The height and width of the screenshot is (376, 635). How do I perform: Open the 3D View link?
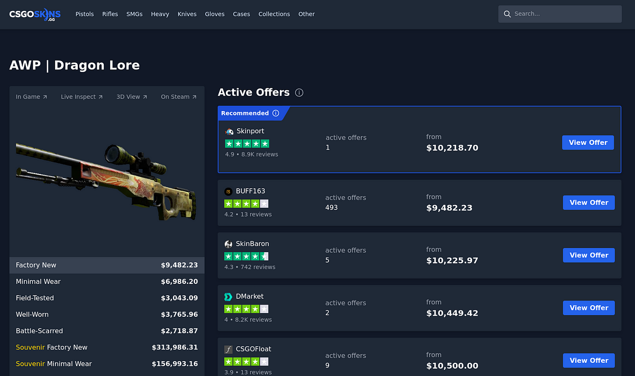[x=132, y=97]
